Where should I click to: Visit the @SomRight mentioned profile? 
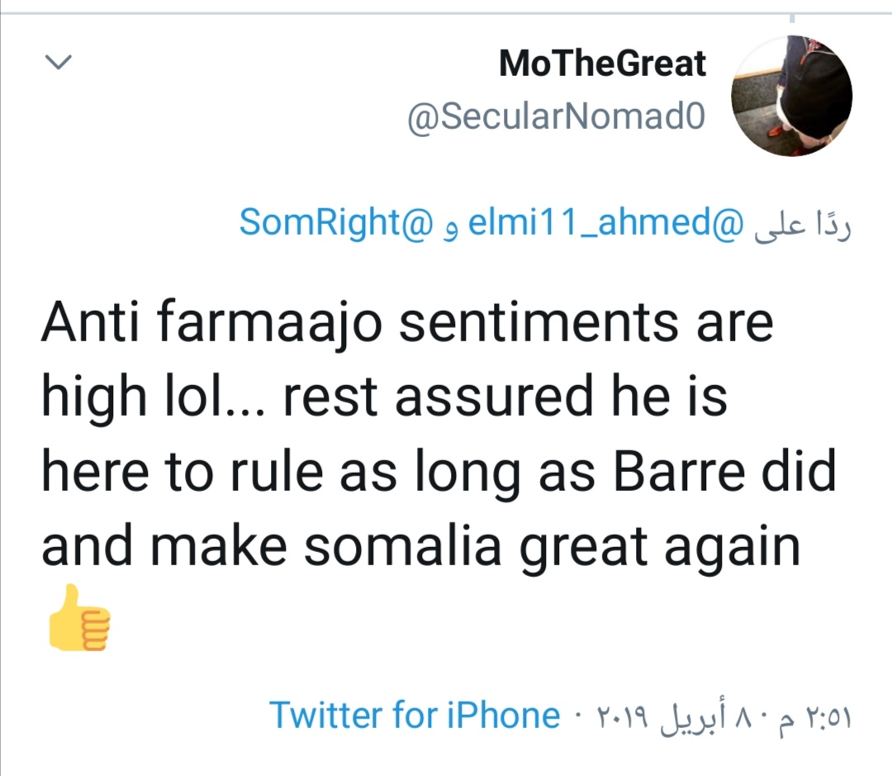(336, 223)
